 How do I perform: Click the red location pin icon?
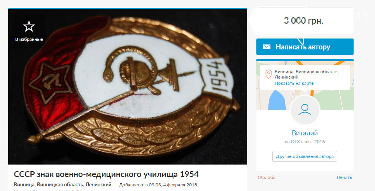pos(268,74)
